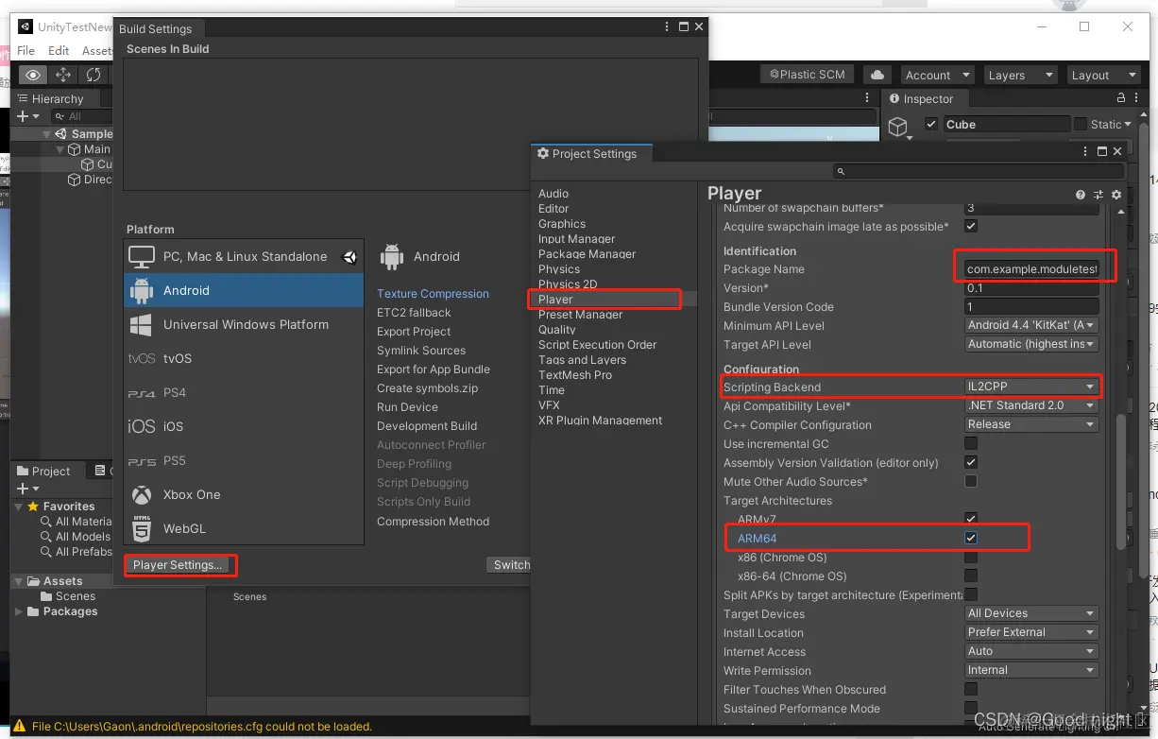The width and height of the screenshot is (1158, 739).
Task: Open Install Location dropdown
Action: (x=1031, y=632)
